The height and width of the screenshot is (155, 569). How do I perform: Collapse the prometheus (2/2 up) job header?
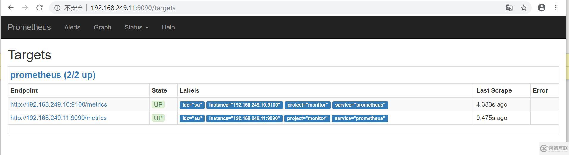[x=53, y=75]
